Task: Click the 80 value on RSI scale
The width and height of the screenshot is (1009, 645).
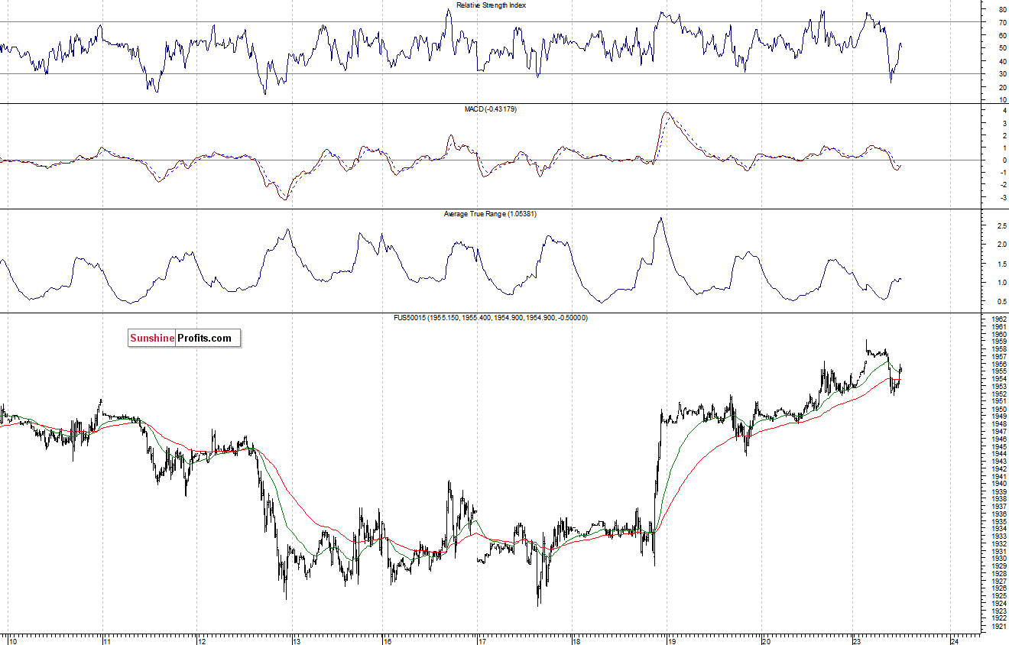Action: point(1002,9)
